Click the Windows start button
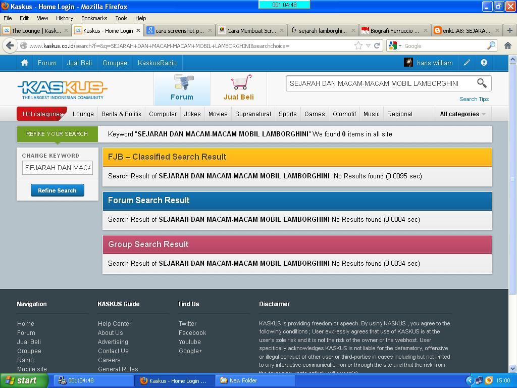Viewport: 517px width, 388px height. [24, 380]
